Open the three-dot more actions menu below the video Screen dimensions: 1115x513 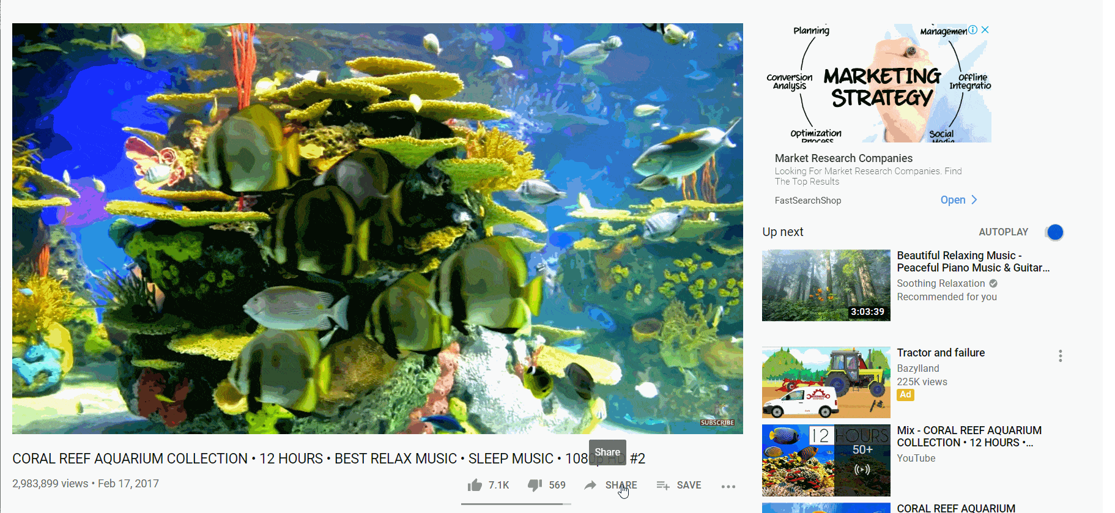click(x=728, y=486)
